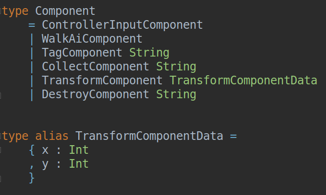
Task: Click the Component type name in first line
Action: (65, 11)
